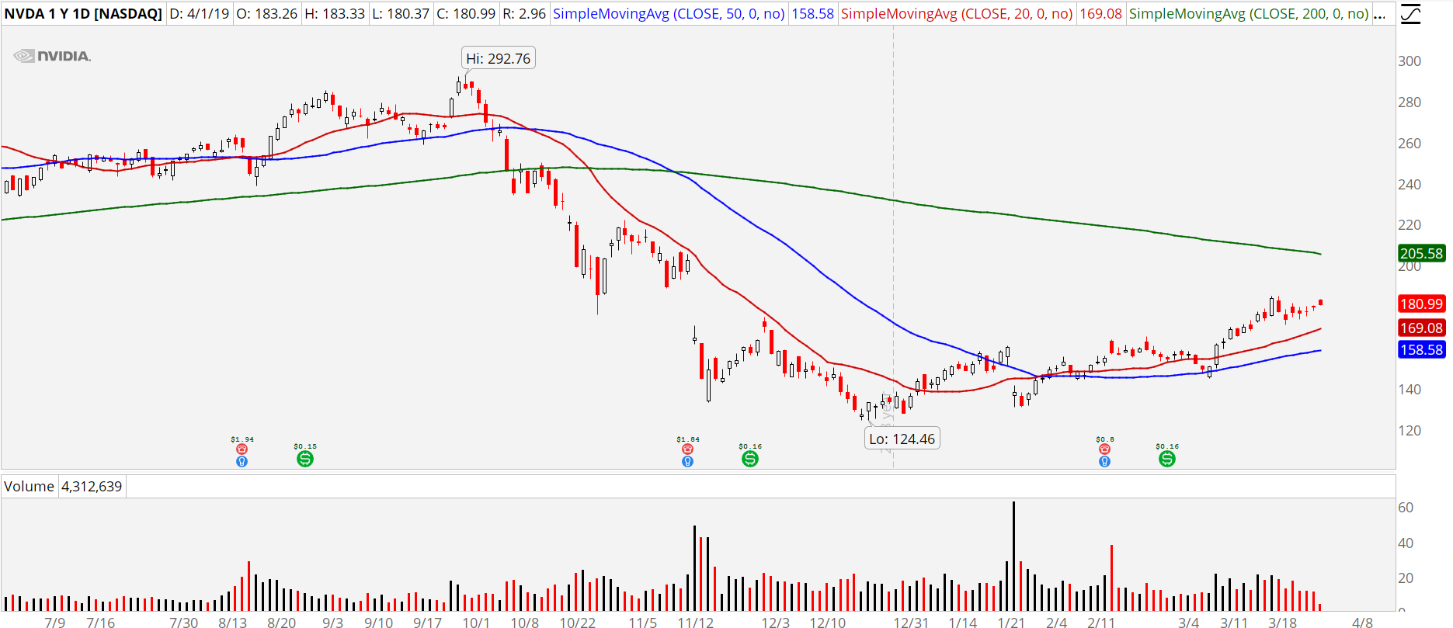Click the 'L: 180.37' low value
Viewport: 1453px width, 628px height.
coord(401,14)
